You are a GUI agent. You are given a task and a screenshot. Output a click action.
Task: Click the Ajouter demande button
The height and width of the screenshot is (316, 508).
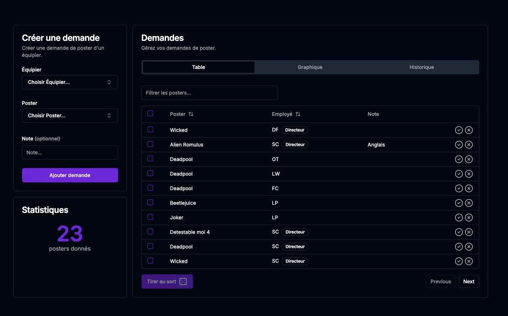pos(70,175)
